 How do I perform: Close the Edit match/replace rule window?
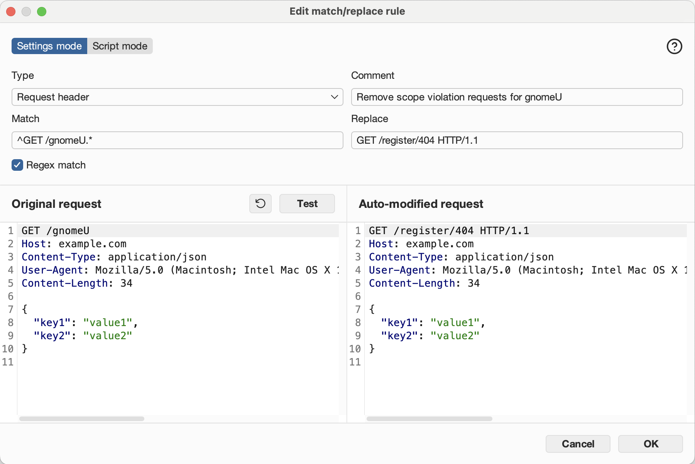[x=11, y=12]
